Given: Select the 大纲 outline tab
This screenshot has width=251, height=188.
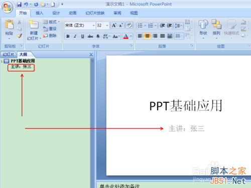Looking at the screenshot, I should tap(24, 55).
